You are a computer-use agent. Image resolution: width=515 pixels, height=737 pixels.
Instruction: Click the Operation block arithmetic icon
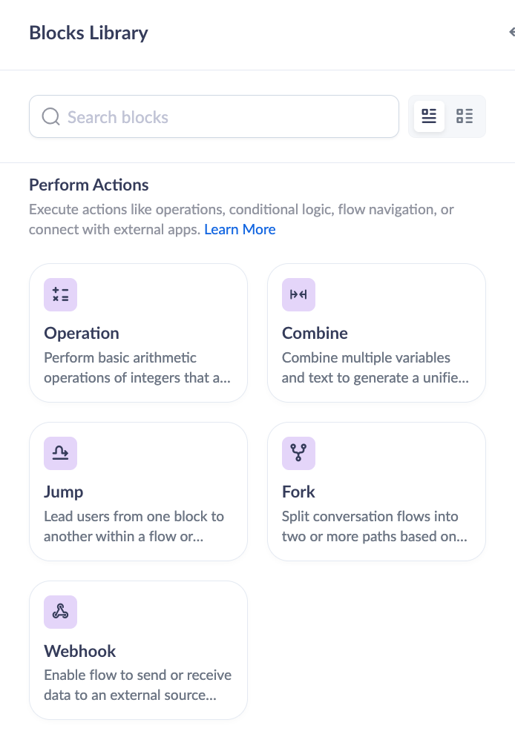click(60, 294)
